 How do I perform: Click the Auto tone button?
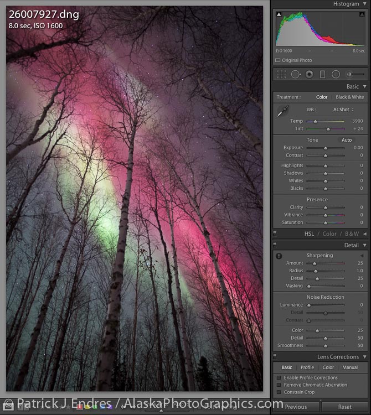pos(347,140)
